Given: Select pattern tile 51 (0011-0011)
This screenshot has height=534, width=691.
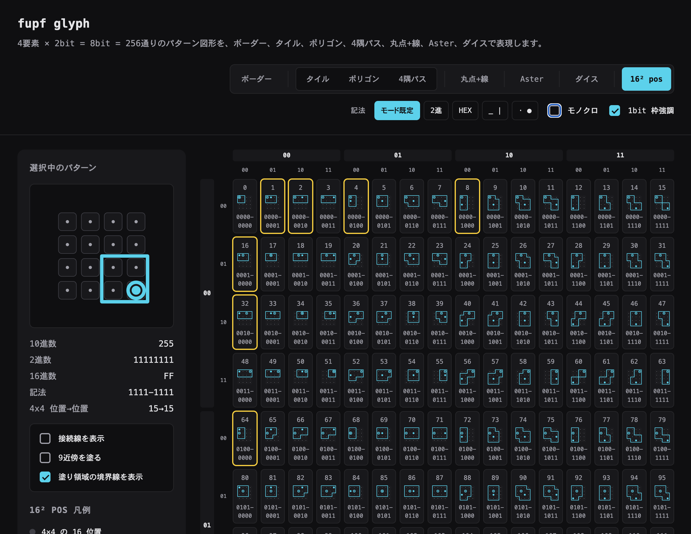Looking at the screenshot, I should tap(328, 380).
